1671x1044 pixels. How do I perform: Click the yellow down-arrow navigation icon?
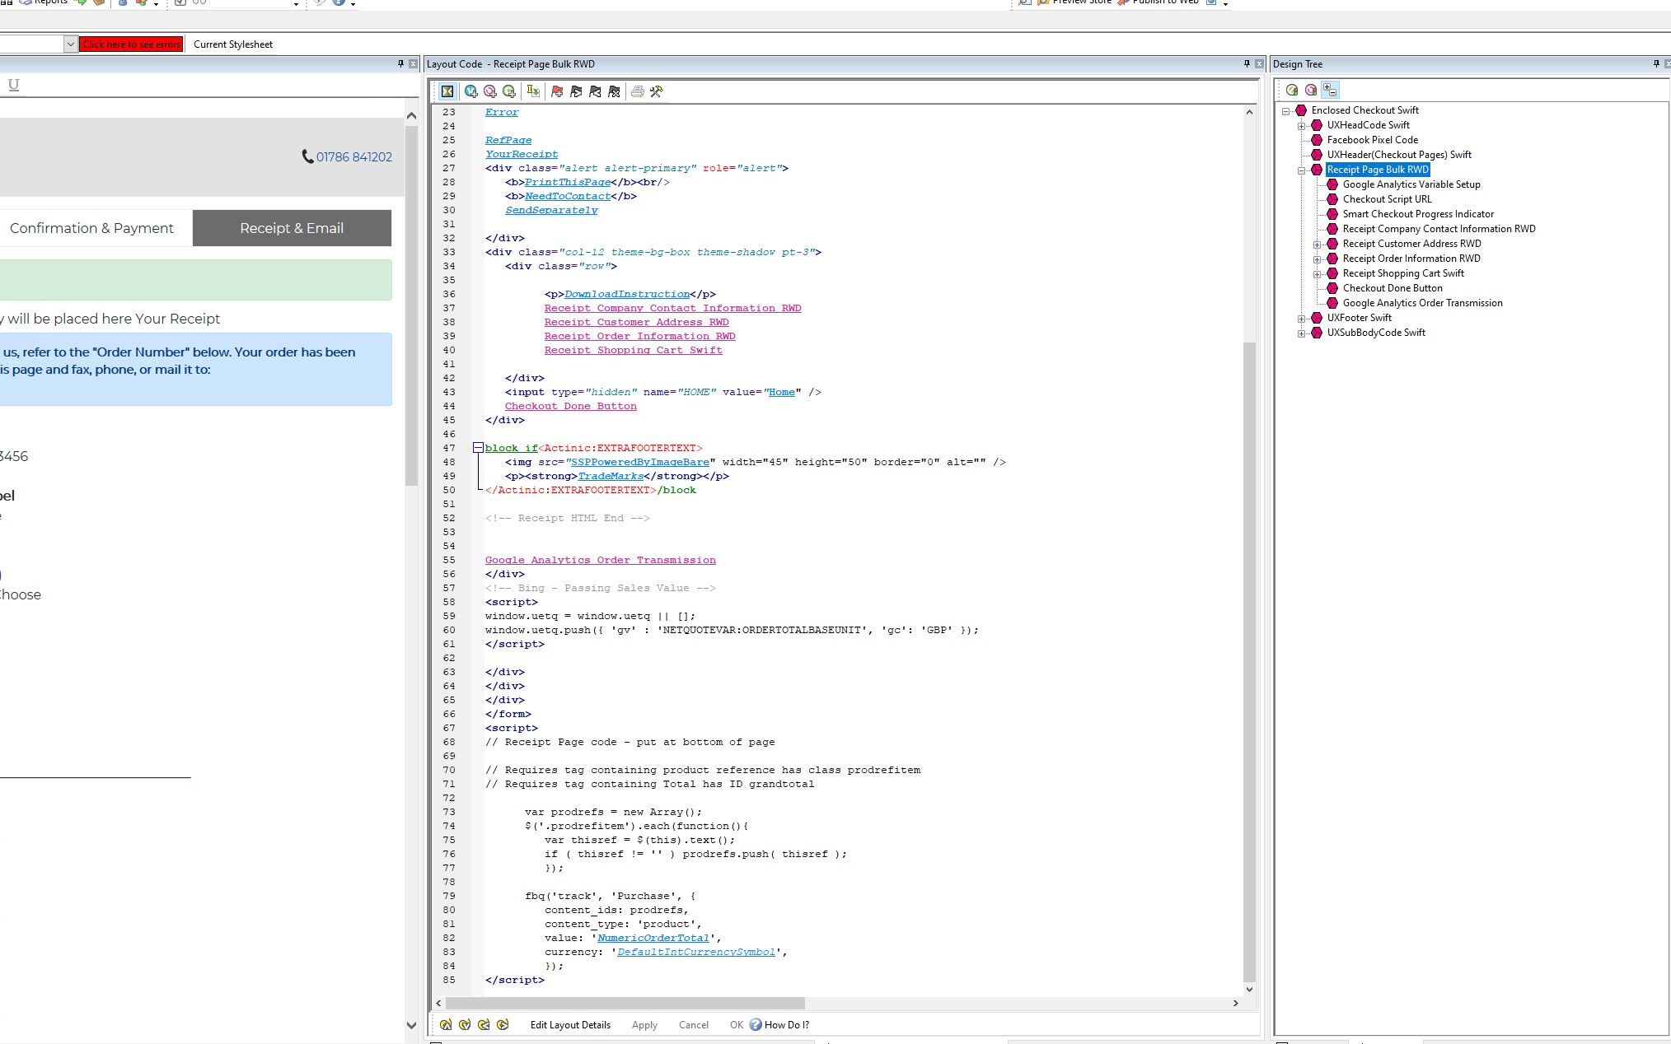465,1024
